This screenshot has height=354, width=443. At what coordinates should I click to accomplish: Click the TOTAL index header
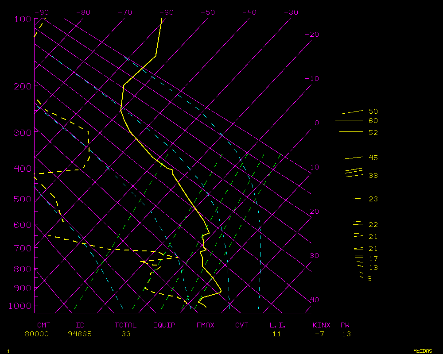tap(126, 325)
